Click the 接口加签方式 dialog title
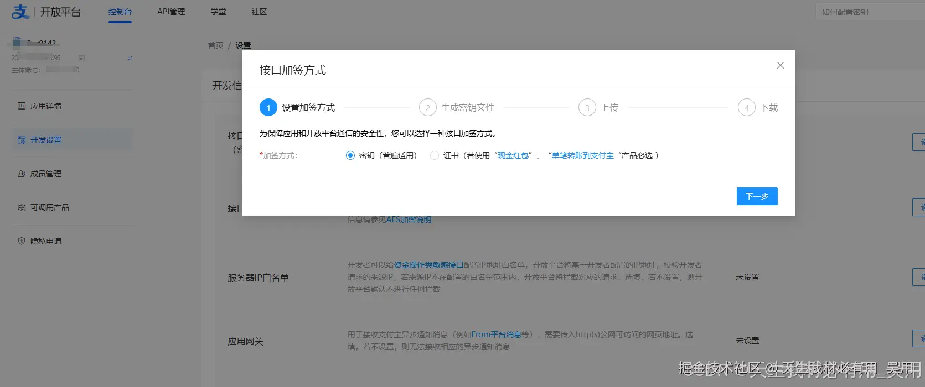Image resolution: width=925 pixels, height=387 pixels. point(293,70)
